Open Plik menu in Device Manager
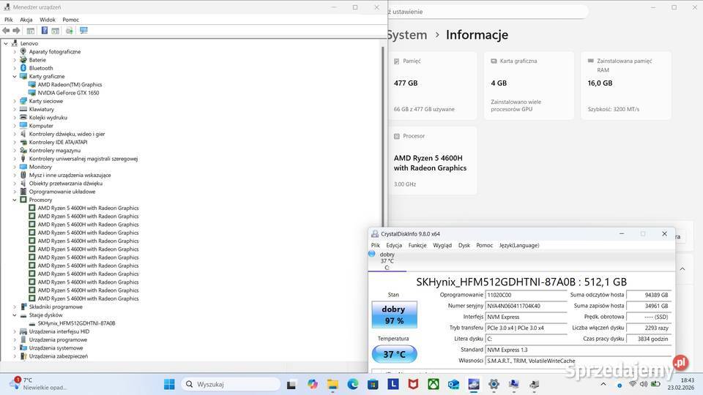 (x=9, y=20)
